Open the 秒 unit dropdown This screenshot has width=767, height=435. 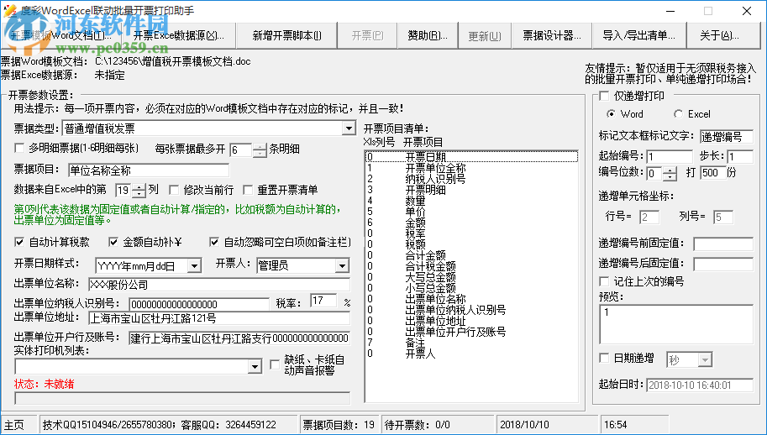tap(705, 361)
